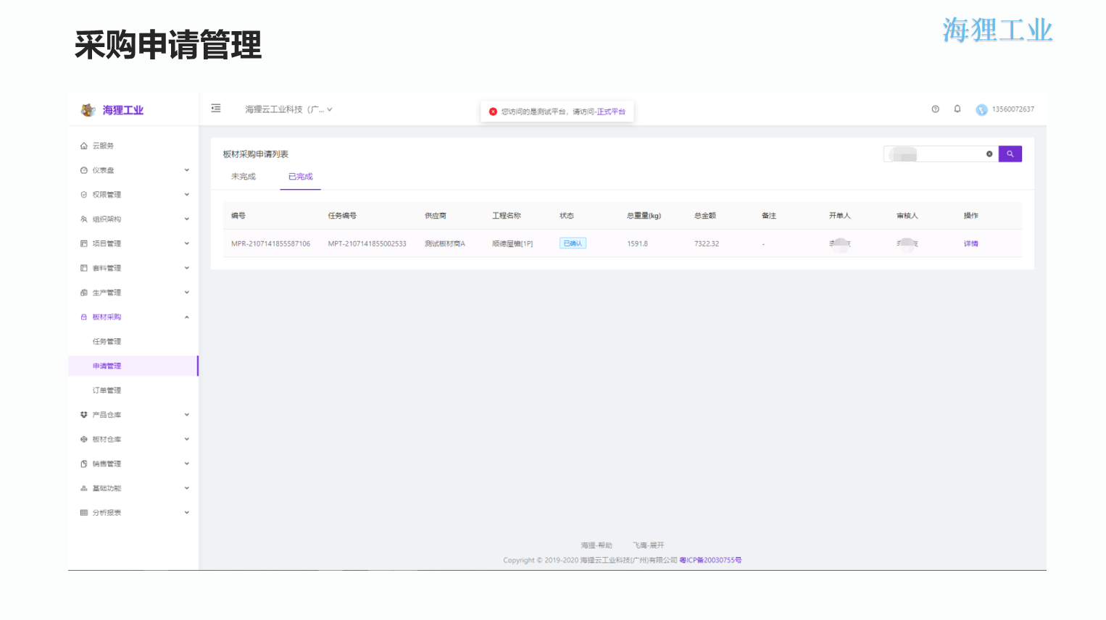
Task: Click the 任务编号 column header
Action: 342,216
